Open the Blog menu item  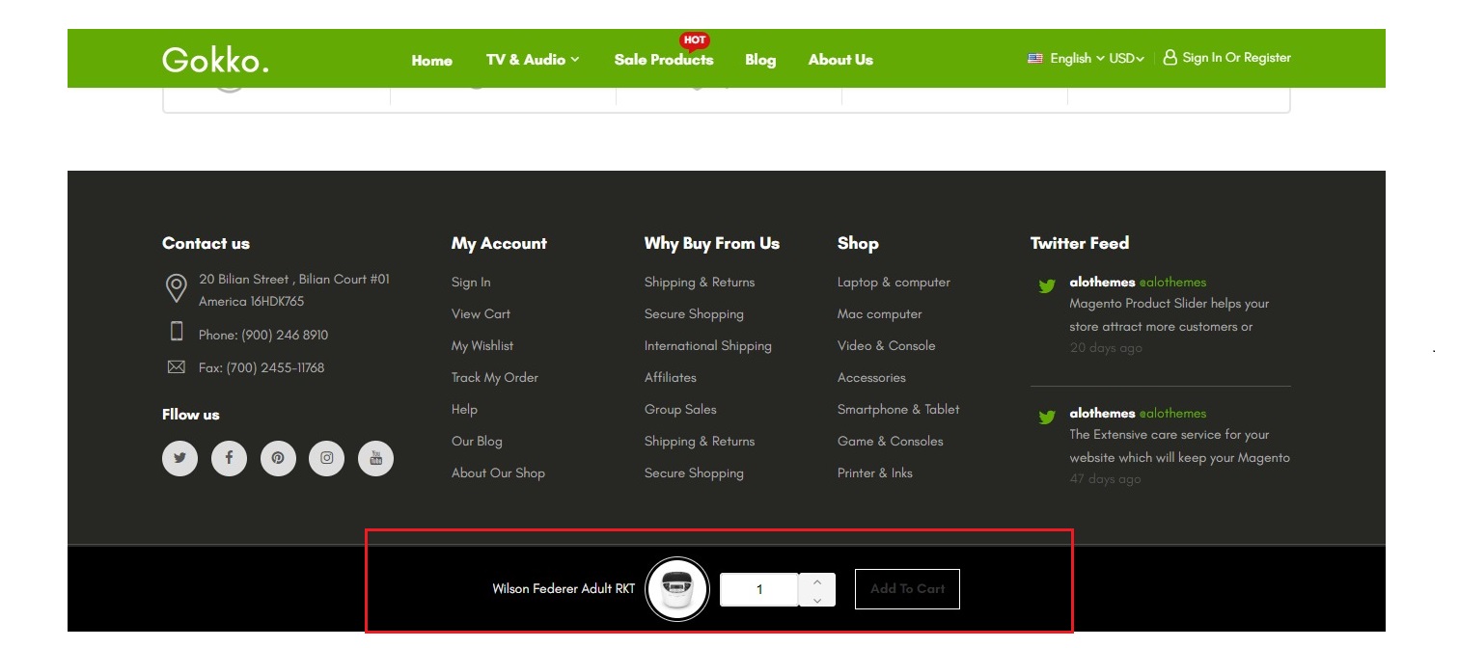pyautogui.click(x=760, y=60)
